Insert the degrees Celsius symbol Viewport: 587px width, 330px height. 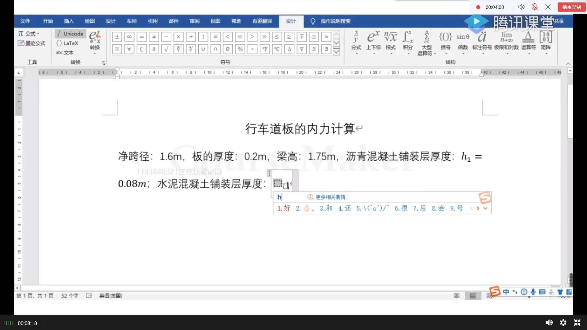click(277, 49)
